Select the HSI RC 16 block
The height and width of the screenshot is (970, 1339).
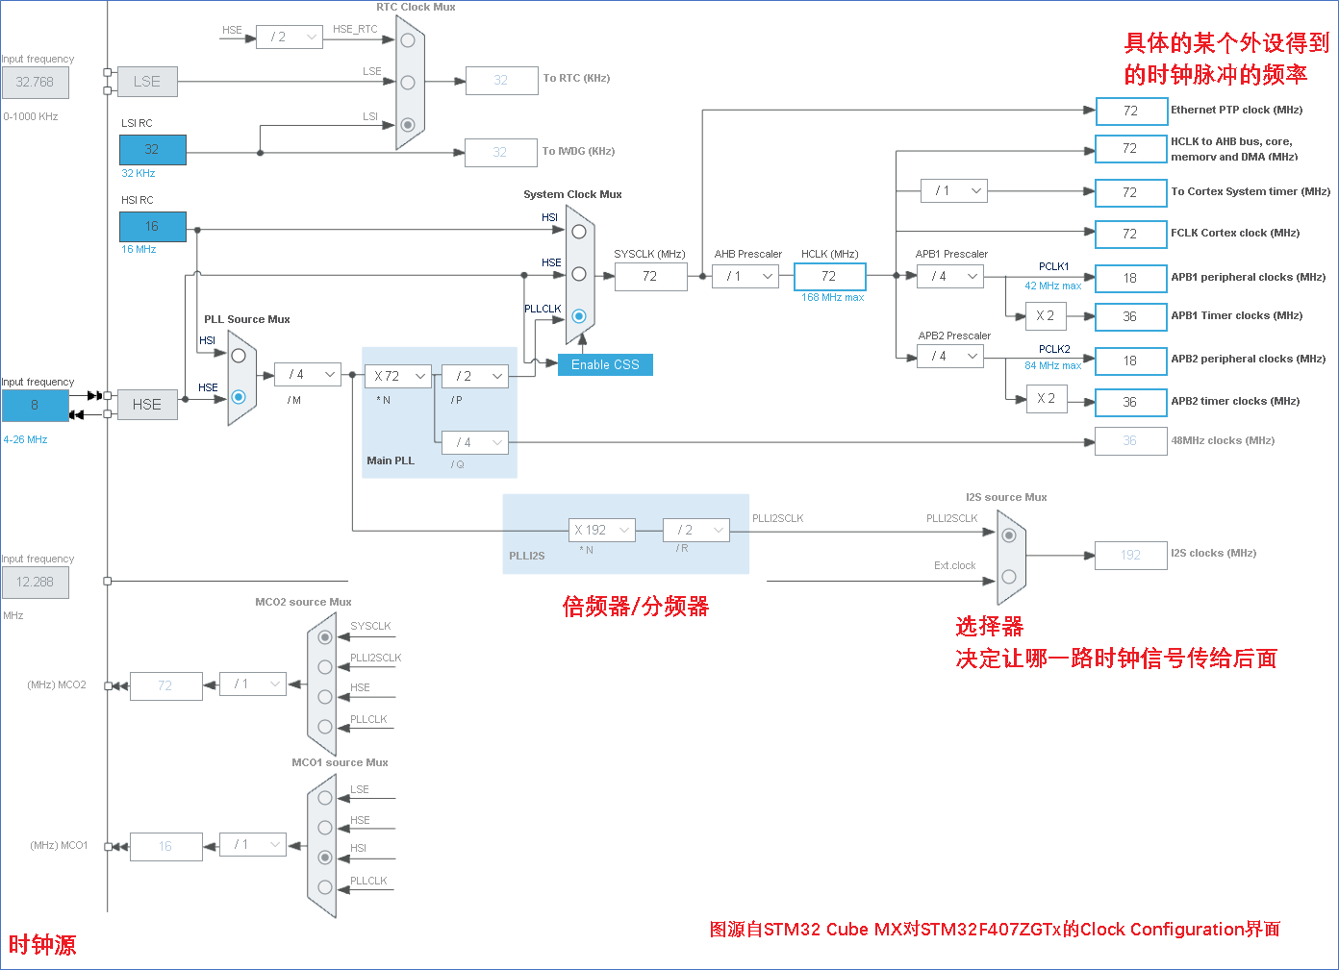click(x=152, y=227)
